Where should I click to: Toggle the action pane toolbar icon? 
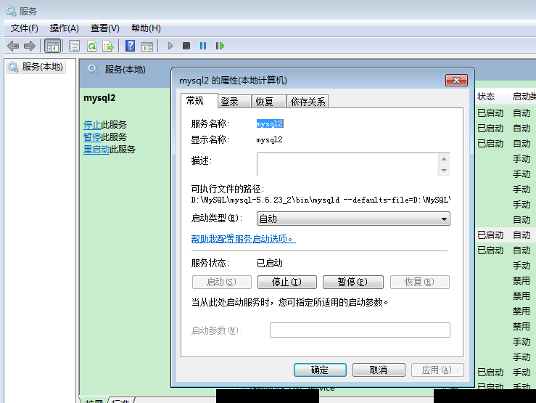click(x=147, y=46)
